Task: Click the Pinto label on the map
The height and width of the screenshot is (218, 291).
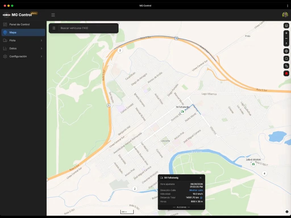Action: 248,36
